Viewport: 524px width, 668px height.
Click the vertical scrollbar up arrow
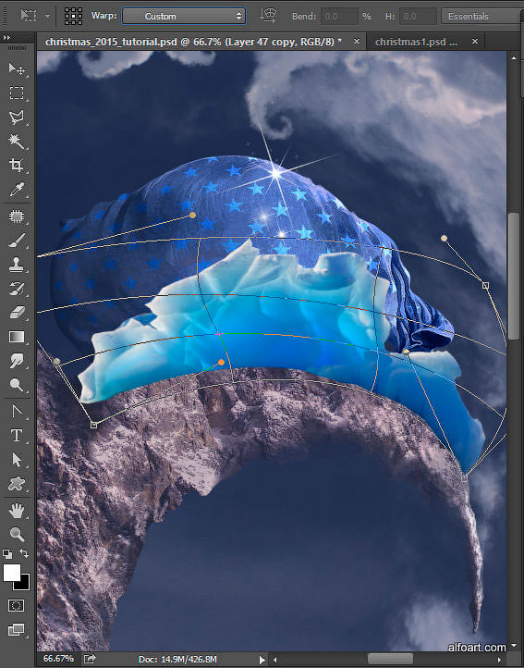515,57
